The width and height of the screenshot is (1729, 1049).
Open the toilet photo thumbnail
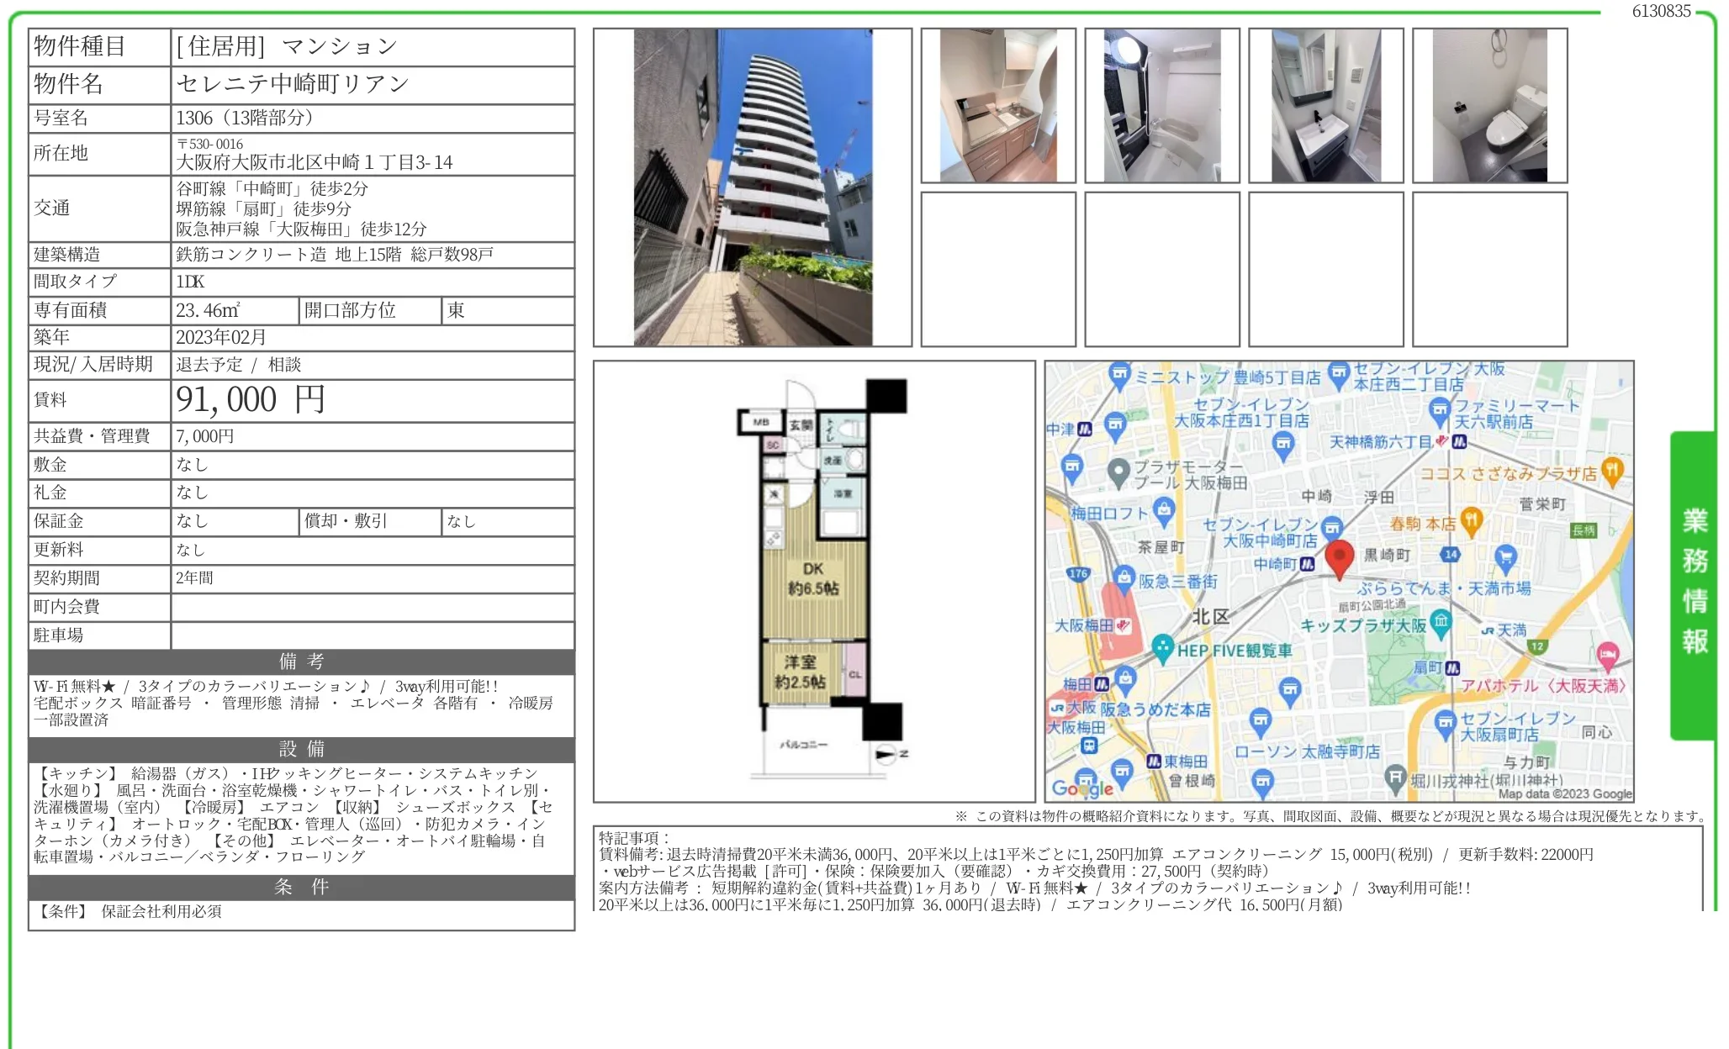point(1489,106)
